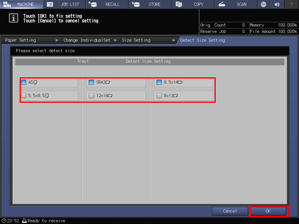Click the Reserve Job count

coord(243,31)
